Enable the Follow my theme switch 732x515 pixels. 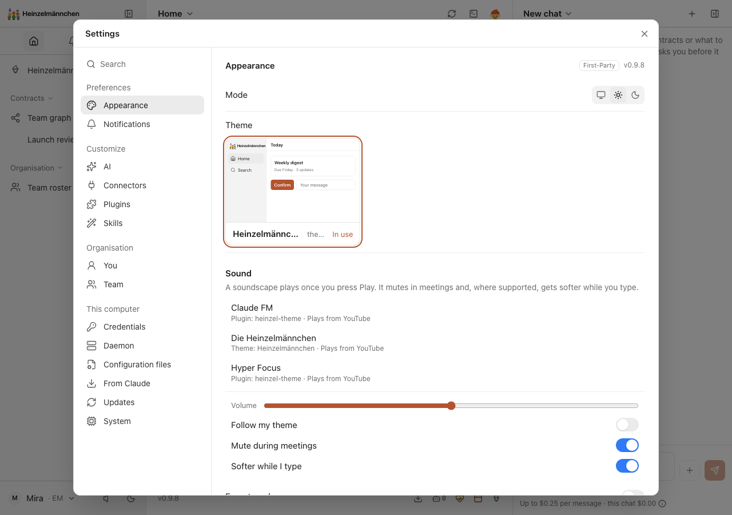click(627, 425)
